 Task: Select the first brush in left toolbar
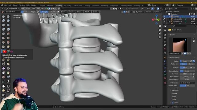3,16
